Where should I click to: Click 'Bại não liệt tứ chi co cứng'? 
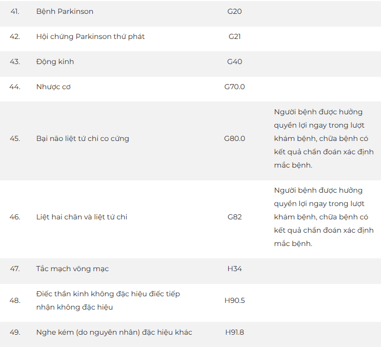coord(83,138)
